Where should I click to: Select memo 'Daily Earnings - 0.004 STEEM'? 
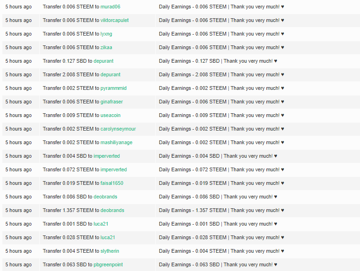pos(192,251)
